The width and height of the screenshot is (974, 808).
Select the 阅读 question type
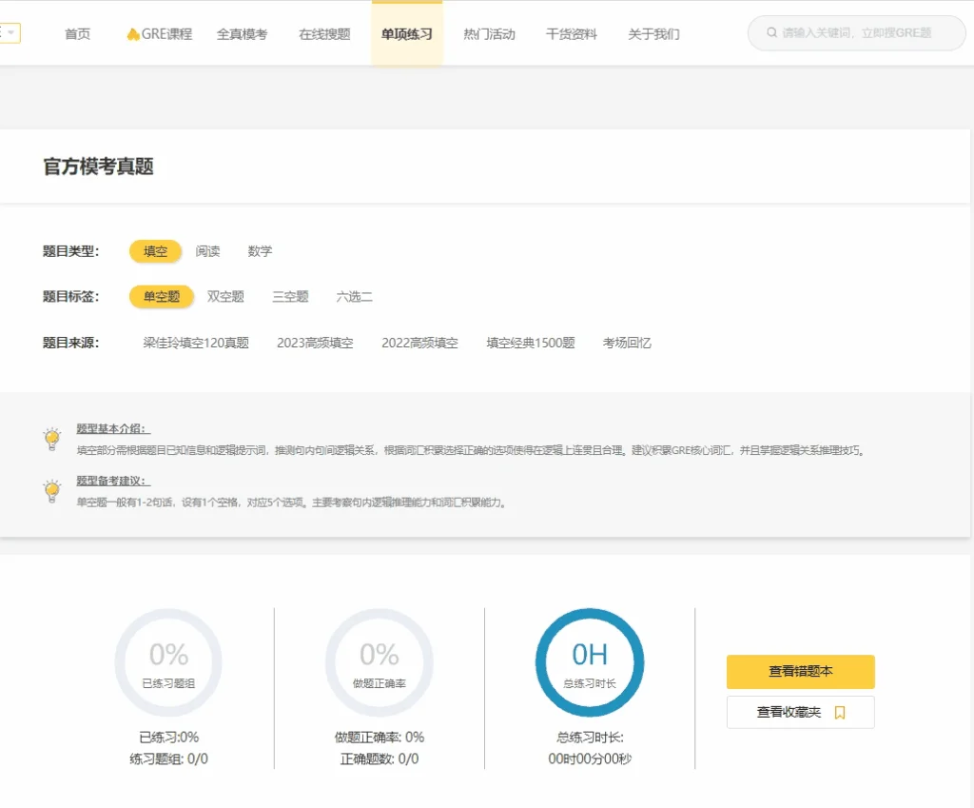pos(207,251)
